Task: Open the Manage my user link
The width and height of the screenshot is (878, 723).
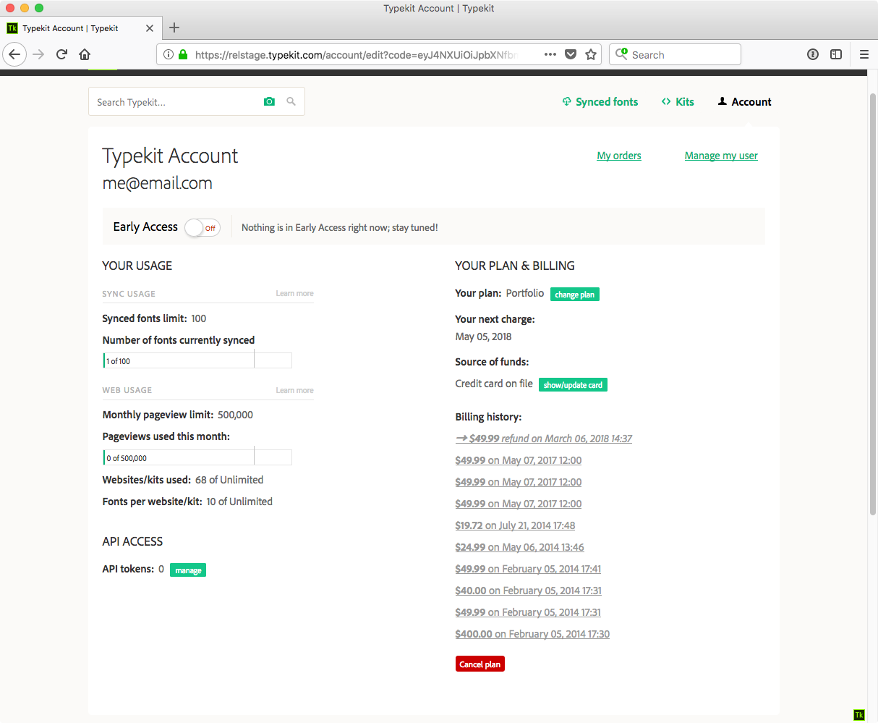Action: point(721,156)
